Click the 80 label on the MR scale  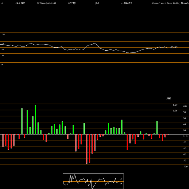[x=184, y=112]
